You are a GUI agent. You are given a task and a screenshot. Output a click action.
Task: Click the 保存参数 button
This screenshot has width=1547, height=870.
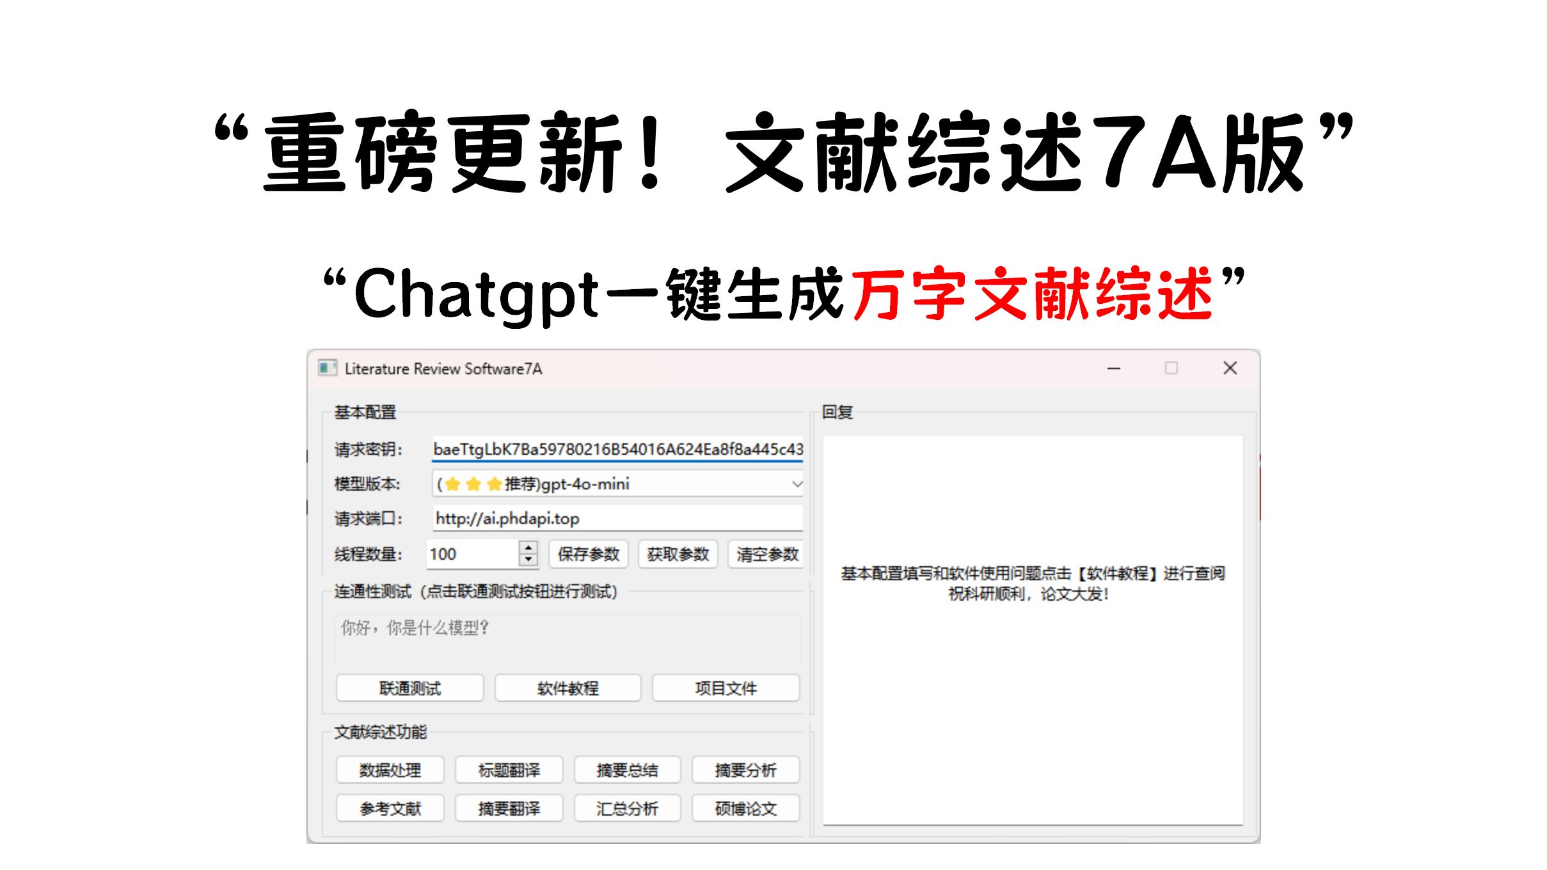click(589, 554)
